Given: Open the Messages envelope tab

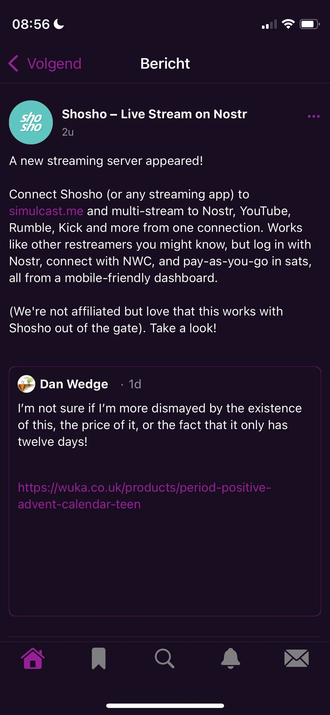Looking at the screenshot, I should (297, 658).
